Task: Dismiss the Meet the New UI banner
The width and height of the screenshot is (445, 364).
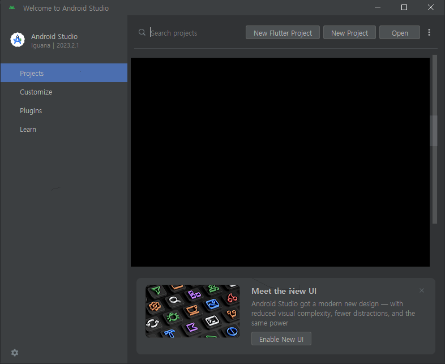Action: pyautogui.click(x=421, y=290)
